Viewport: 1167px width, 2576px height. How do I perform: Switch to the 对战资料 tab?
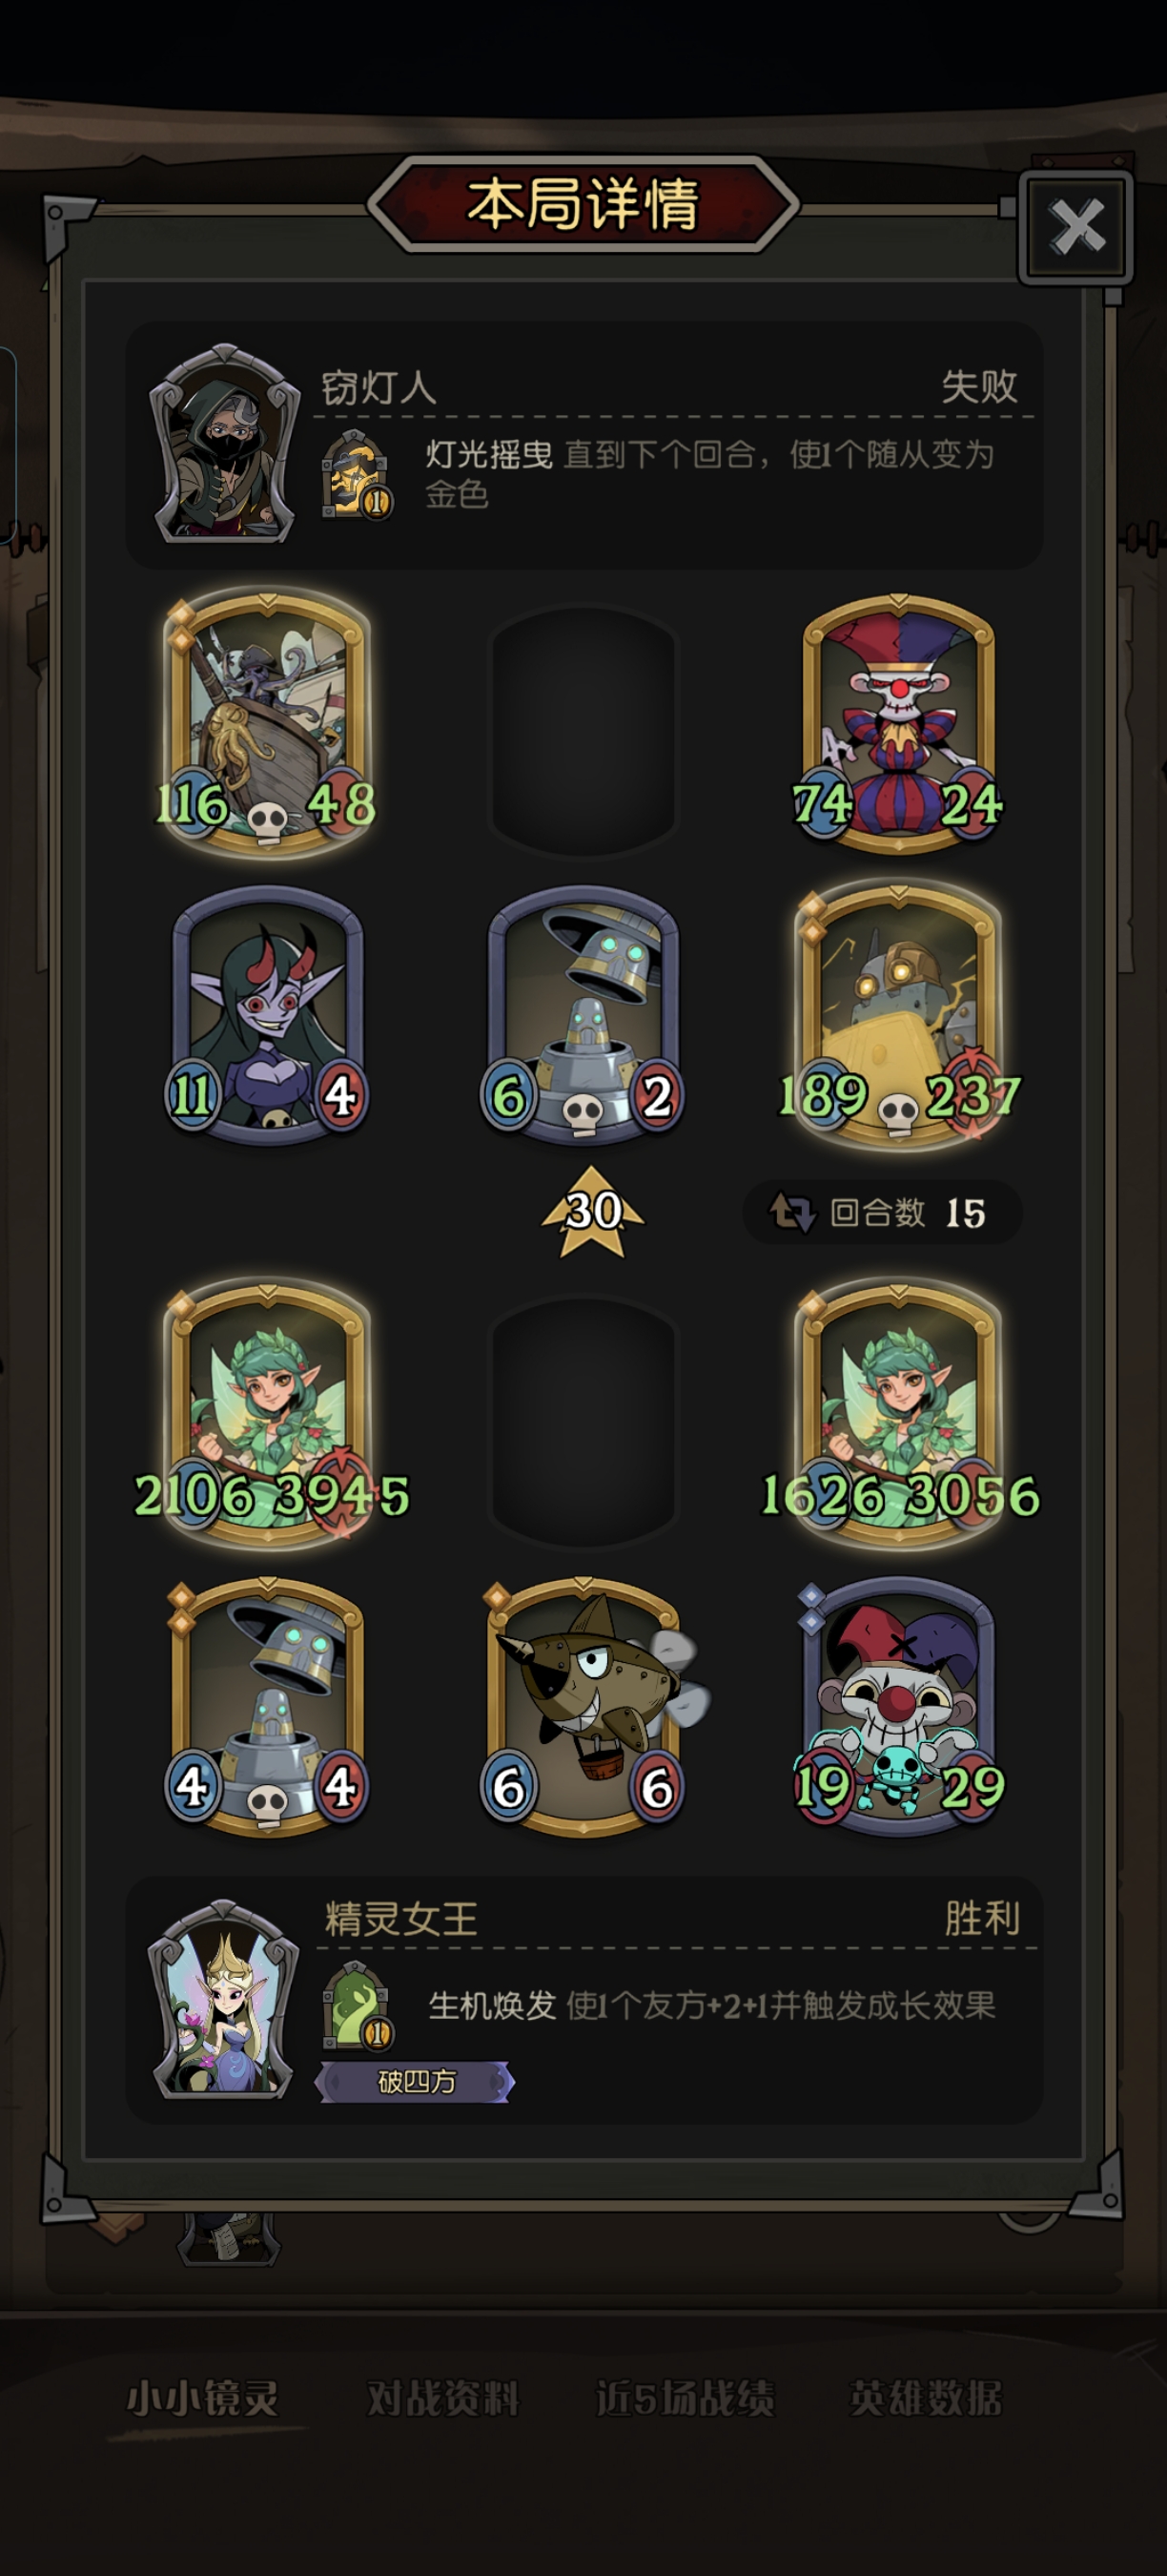(x=442, y=2398)
